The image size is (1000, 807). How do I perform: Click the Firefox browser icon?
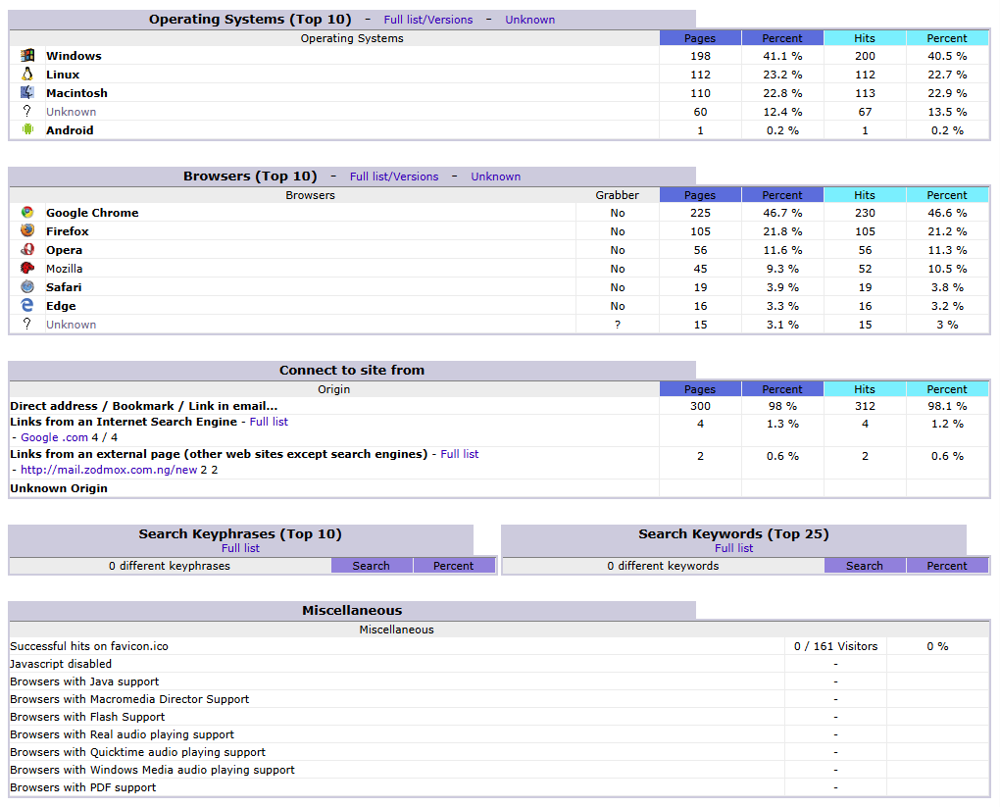[x=27, y=231]
